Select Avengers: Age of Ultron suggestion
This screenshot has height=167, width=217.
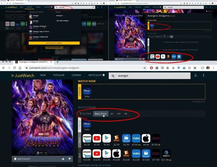41,32
